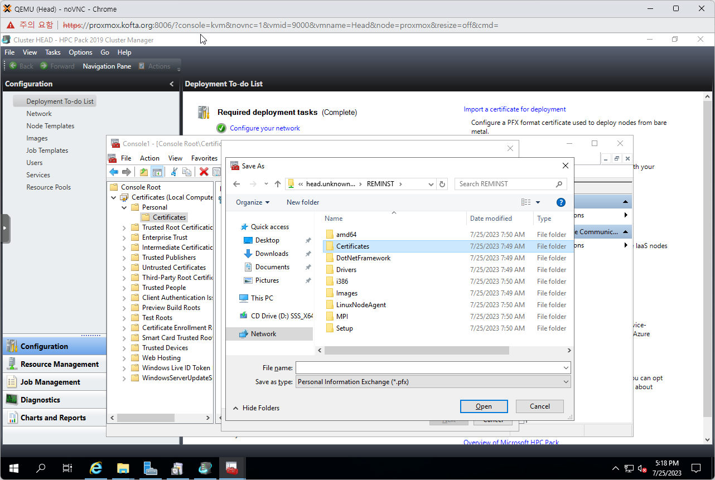This screenshot has height=480, width=715.
Task: Open the change view options dropdown arrow
Action: (x=538, y=202)
